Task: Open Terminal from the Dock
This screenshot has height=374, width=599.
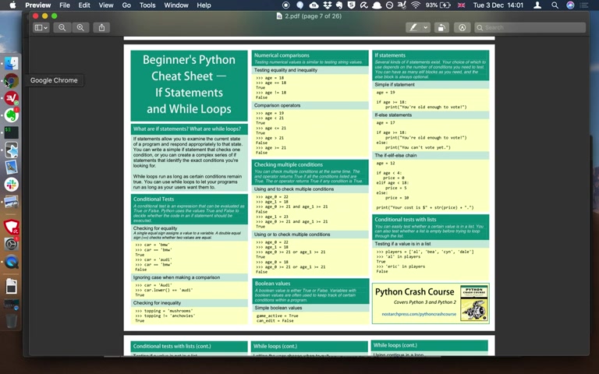Action: [x=12, y=132]
